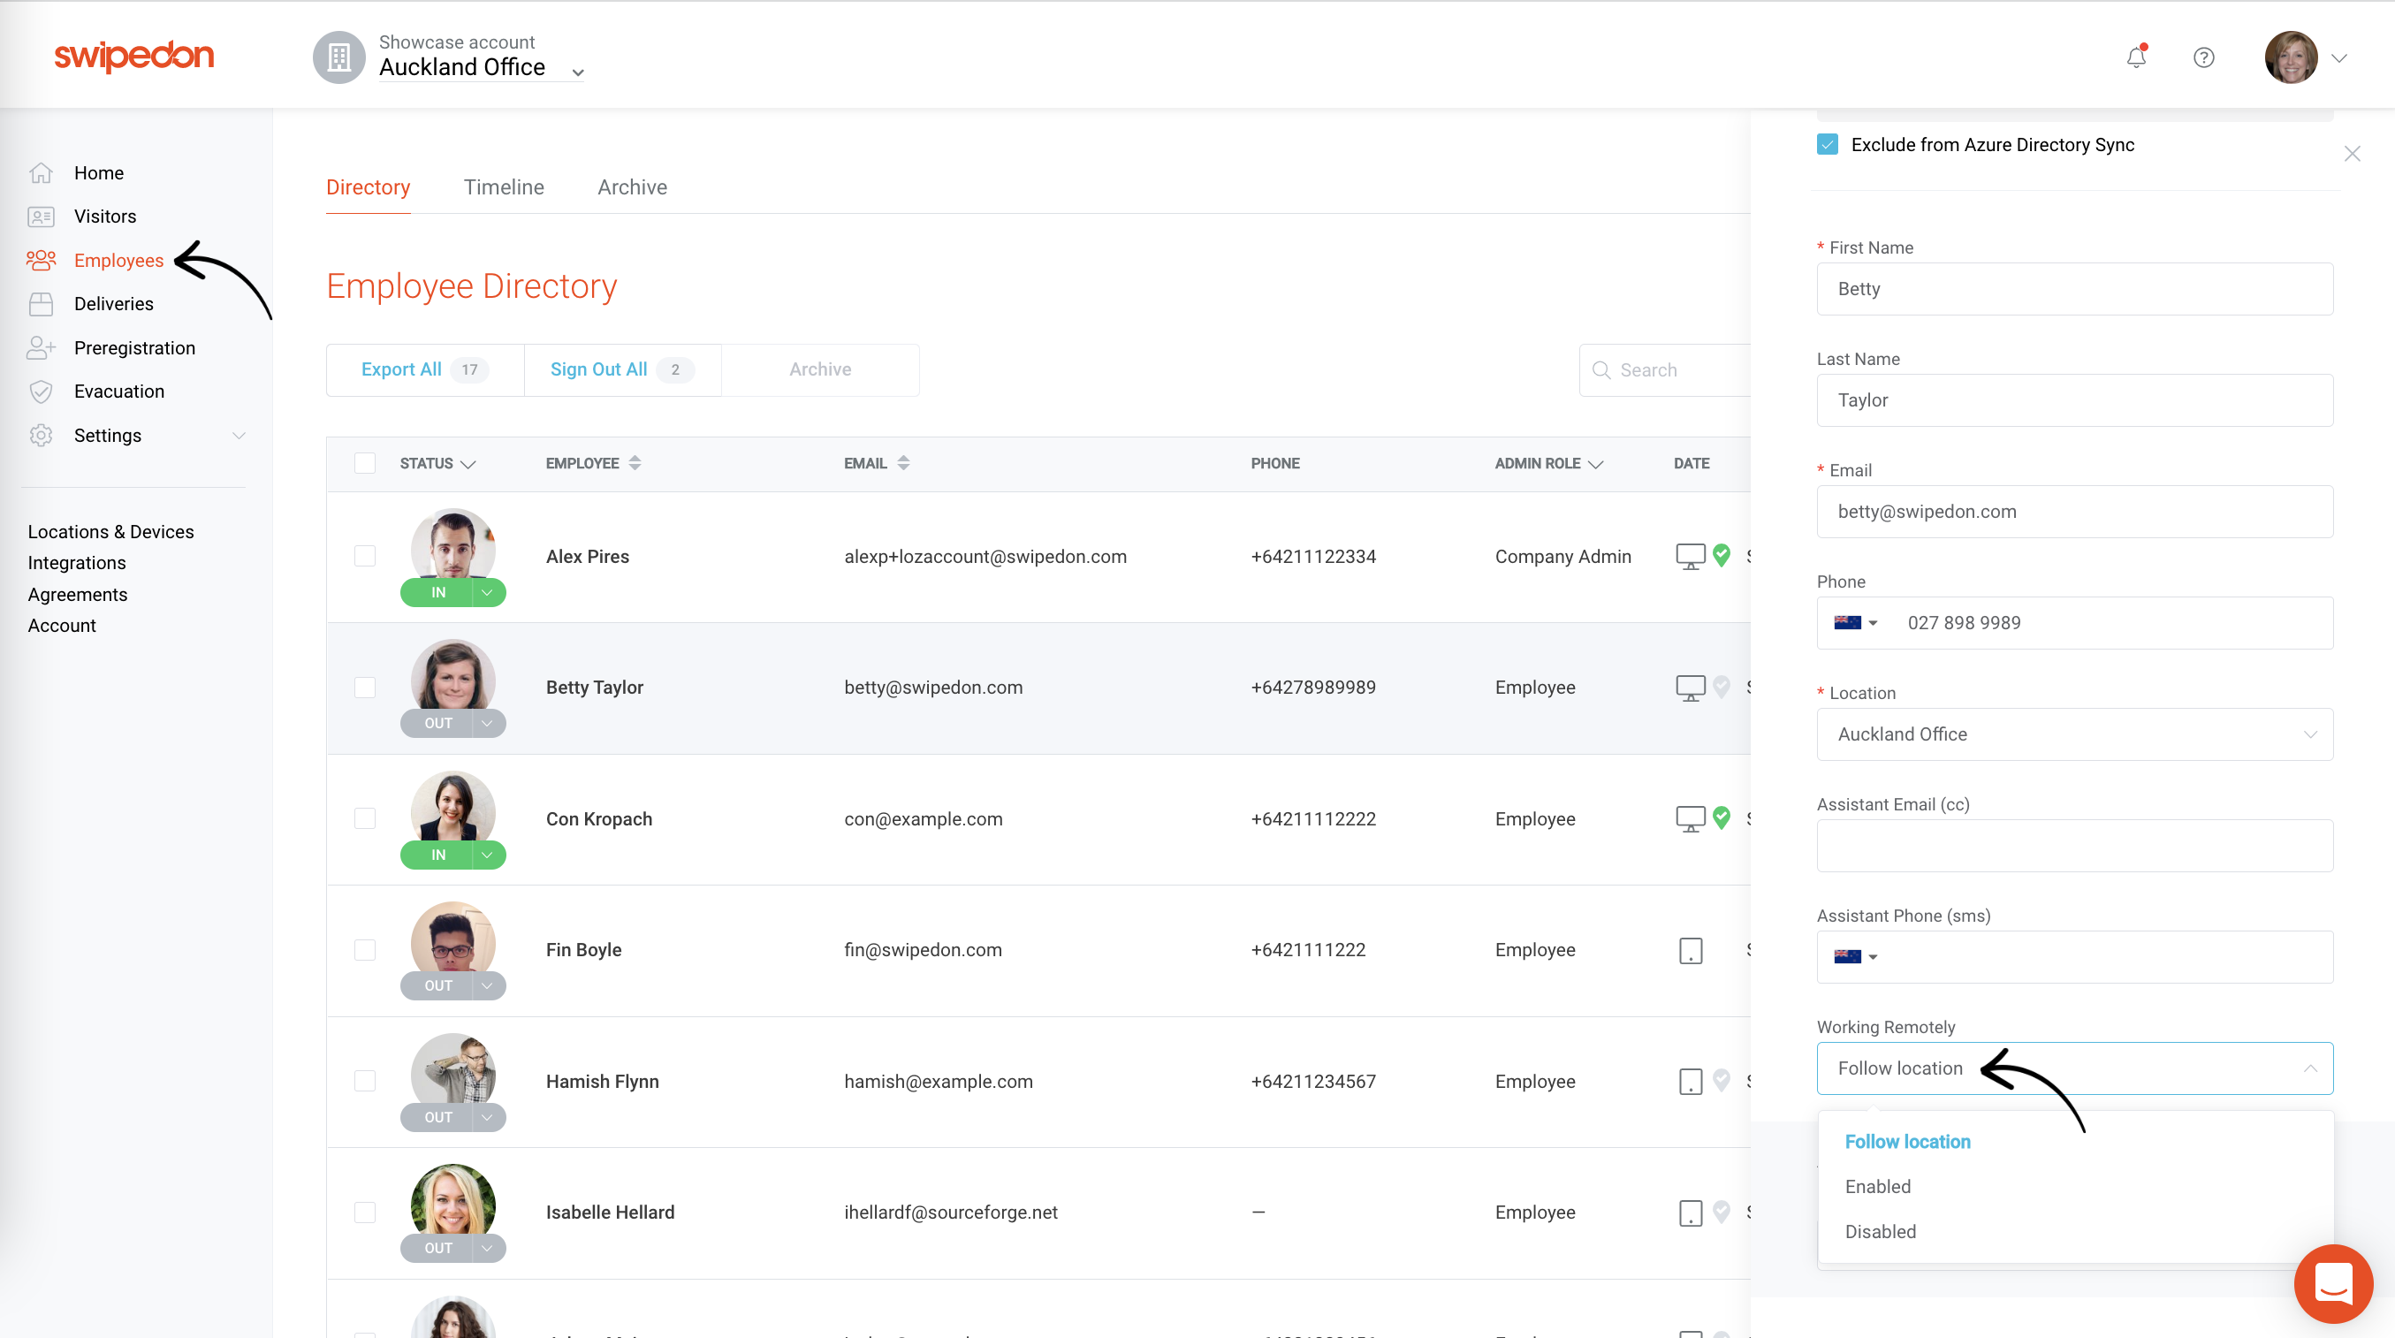2395x1338 pixels.
Task: Open the Admin Role column filter
Action: pos(1595,464)
